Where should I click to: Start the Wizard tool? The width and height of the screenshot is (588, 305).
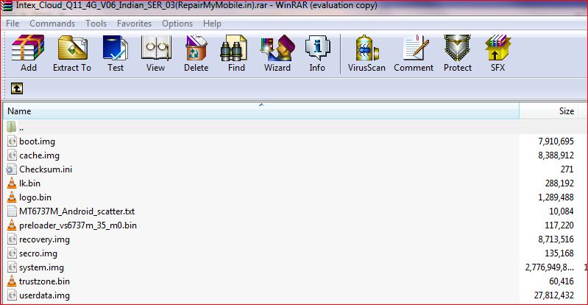pyautogui.click(x=277, y=54)
